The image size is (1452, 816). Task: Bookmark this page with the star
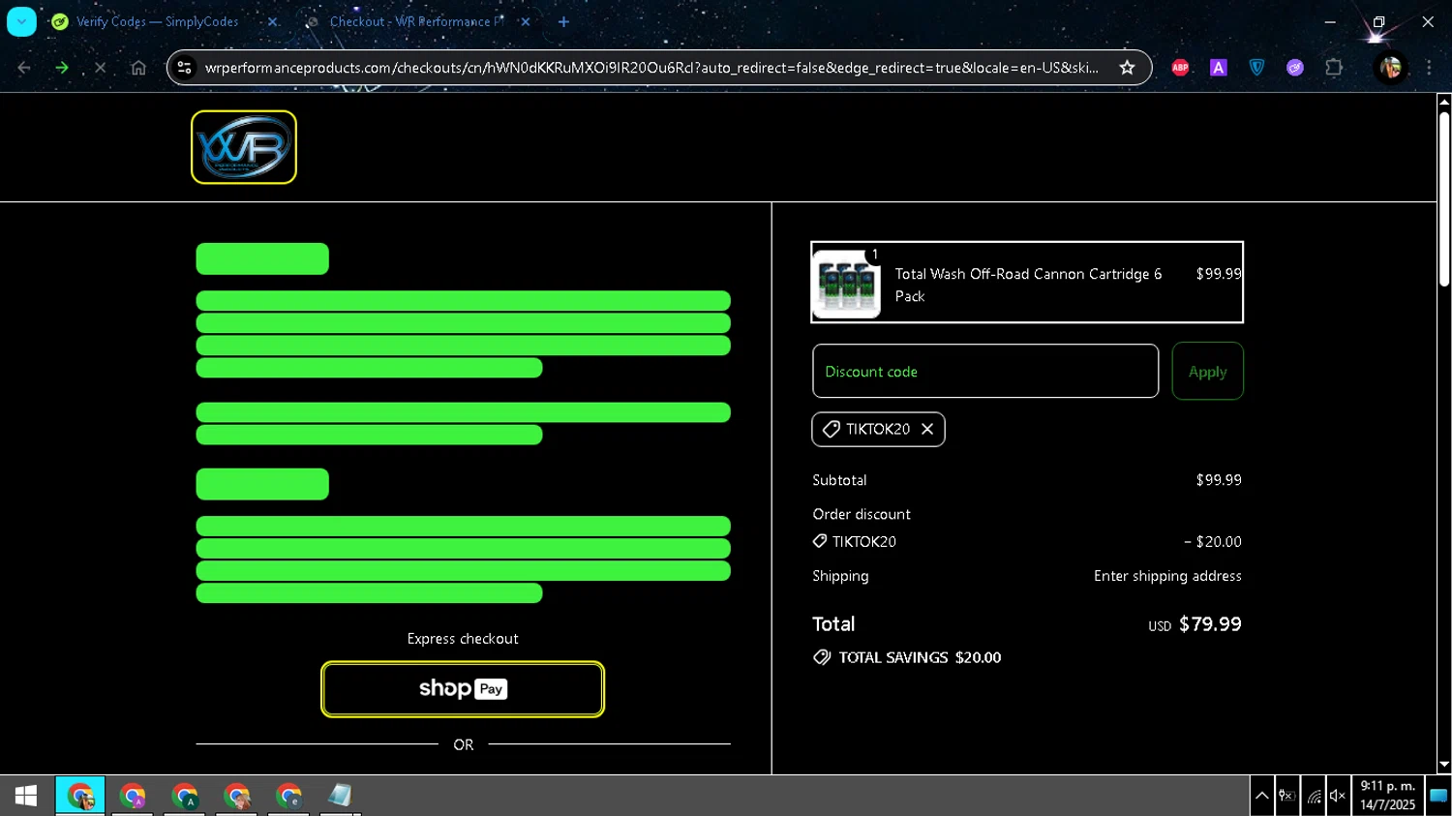click(x=1127, y=68)
